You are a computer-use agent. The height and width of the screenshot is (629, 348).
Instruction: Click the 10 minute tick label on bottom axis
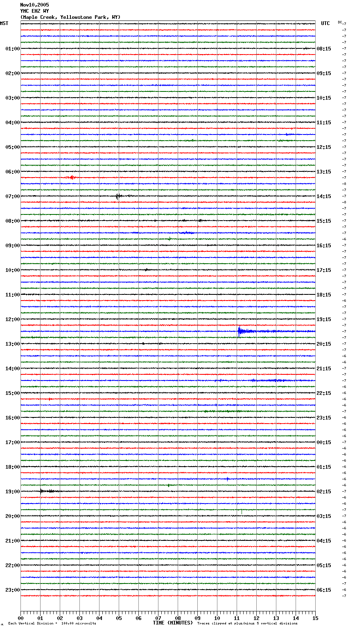click(217, 618)
